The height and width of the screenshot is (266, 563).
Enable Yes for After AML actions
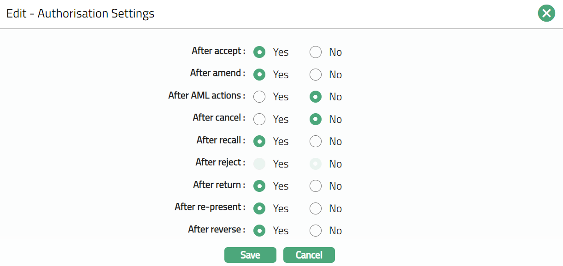tap(260, 97)
